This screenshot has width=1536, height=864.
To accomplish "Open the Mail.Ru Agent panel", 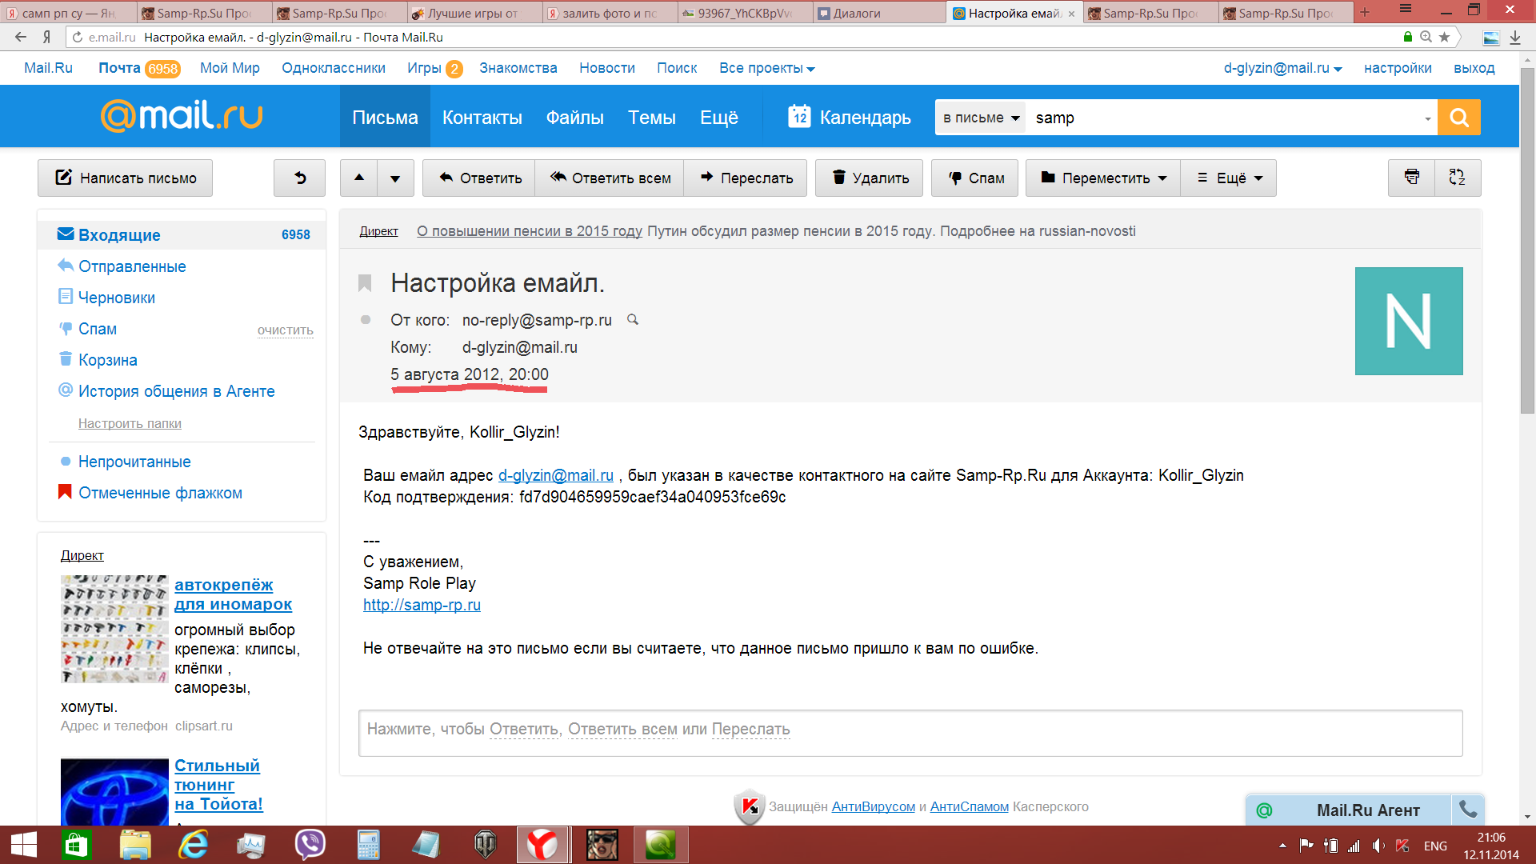I will click(x=1349, y=810).
